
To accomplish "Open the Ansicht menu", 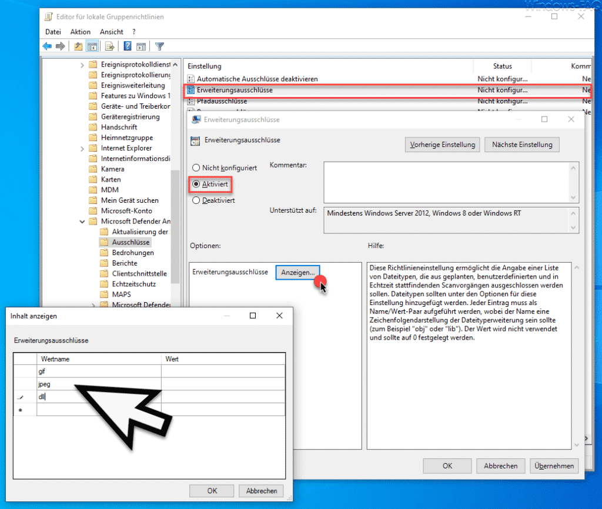I will (111, 32).
